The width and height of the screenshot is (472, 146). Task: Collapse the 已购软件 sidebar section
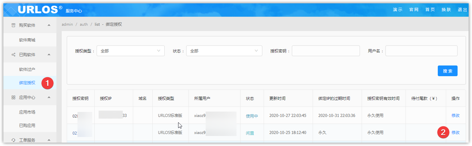(x=49, y=55)
